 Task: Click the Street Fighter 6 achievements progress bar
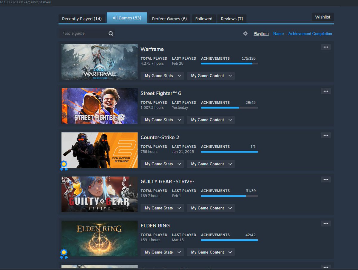pos(229,108)
